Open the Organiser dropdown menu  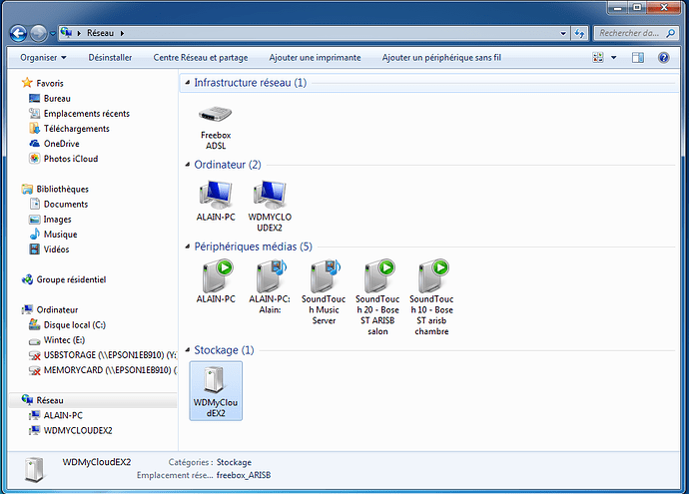tap(43, 58)
